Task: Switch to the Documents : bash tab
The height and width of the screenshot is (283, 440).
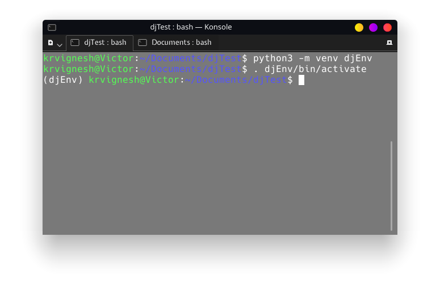Action: 176,43
